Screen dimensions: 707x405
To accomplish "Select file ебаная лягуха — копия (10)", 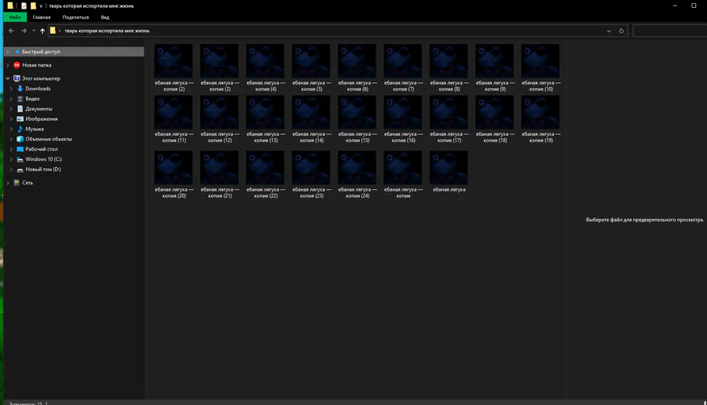I will coord(540,68).
